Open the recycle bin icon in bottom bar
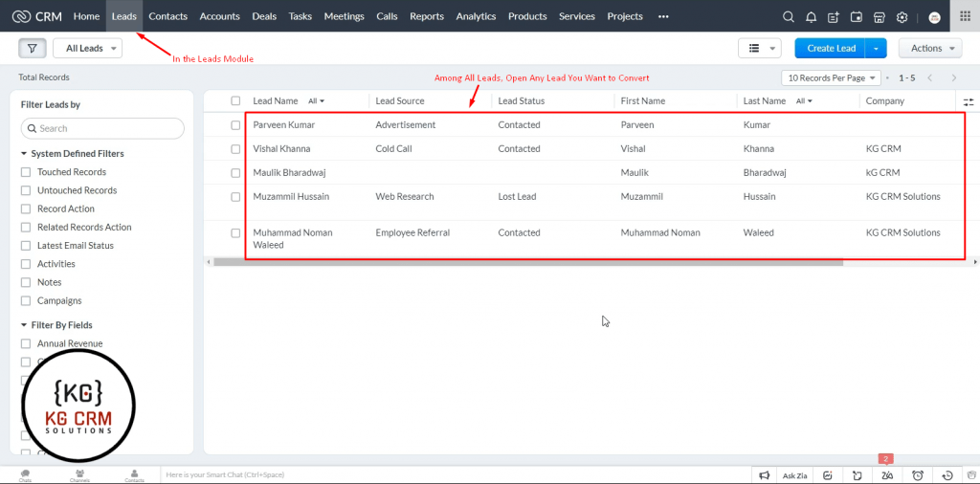The height and width of the screenshot is (484, 980). 971,475
